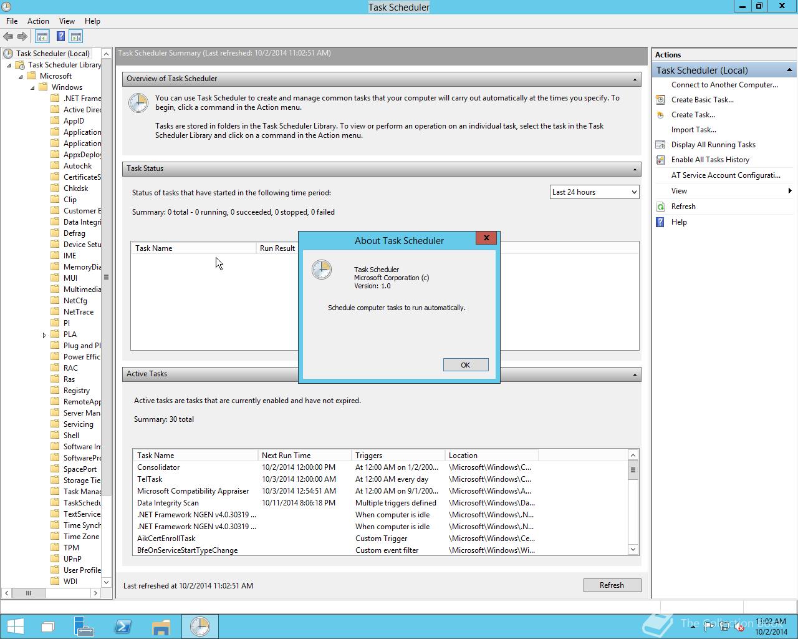Toggle the Show/Hide Console Tree toolbar icon
This screenshot has width=798, height=639.
coord(42,37)
